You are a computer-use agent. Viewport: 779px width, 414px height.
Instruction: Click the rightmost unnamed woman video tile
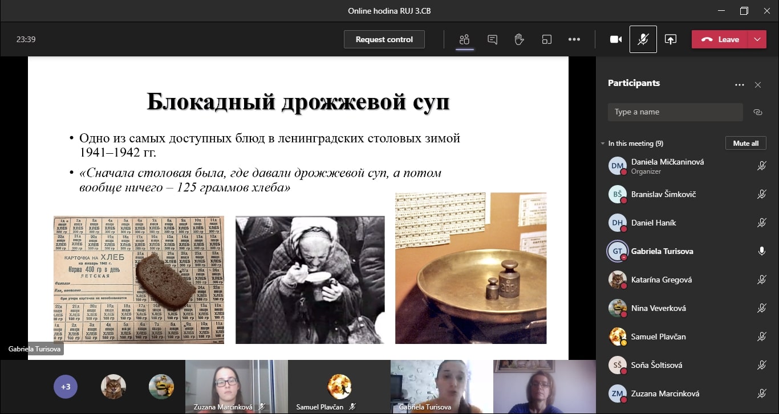pyautogui.click(x=545, y=387)
